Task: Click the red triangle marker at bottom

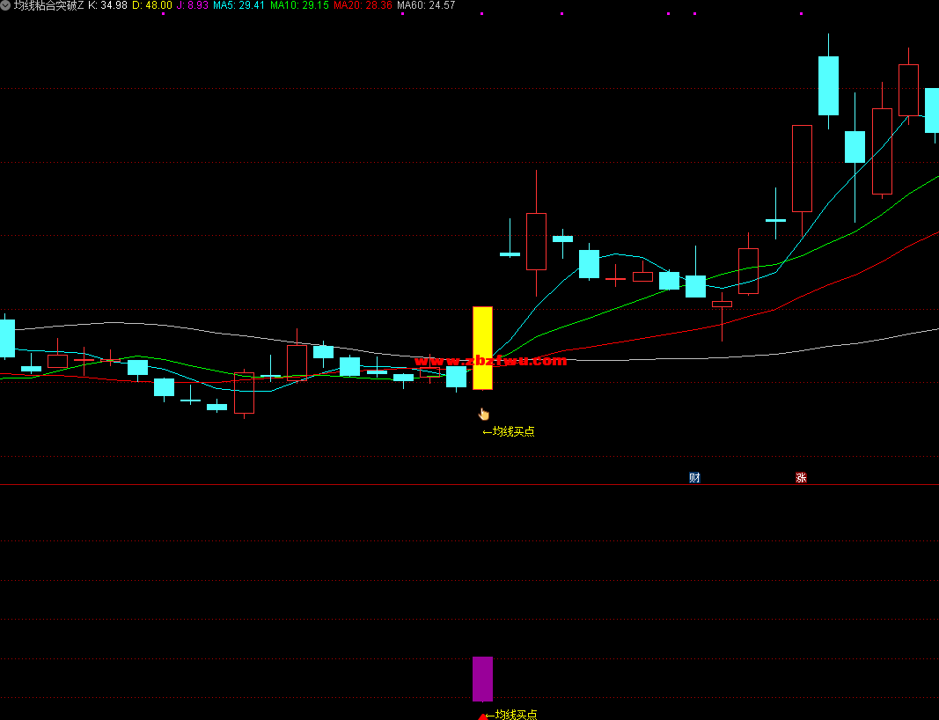Action: pyautogui.click(x=482, y=716)
